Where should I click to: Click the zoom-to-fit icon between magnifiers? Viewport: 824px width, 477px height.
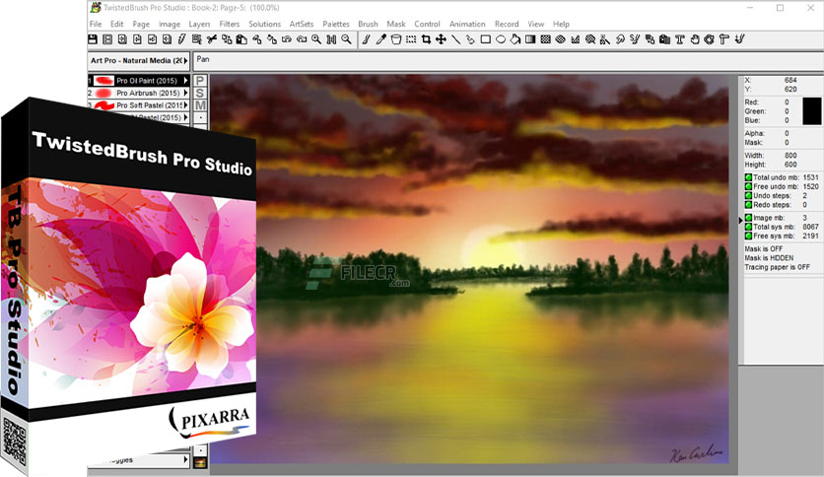331,39
